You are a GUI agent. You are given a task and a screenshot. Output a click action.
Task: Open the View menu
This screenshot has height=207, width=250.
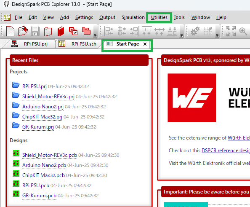click(x=48, y=17)
